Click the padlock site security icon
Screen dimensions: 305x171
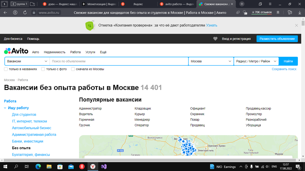click(x=34, y=12)
